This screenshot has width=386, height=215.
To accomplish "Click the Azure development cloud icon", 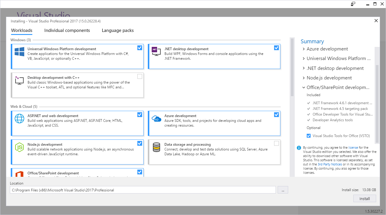I will point(156,119).
